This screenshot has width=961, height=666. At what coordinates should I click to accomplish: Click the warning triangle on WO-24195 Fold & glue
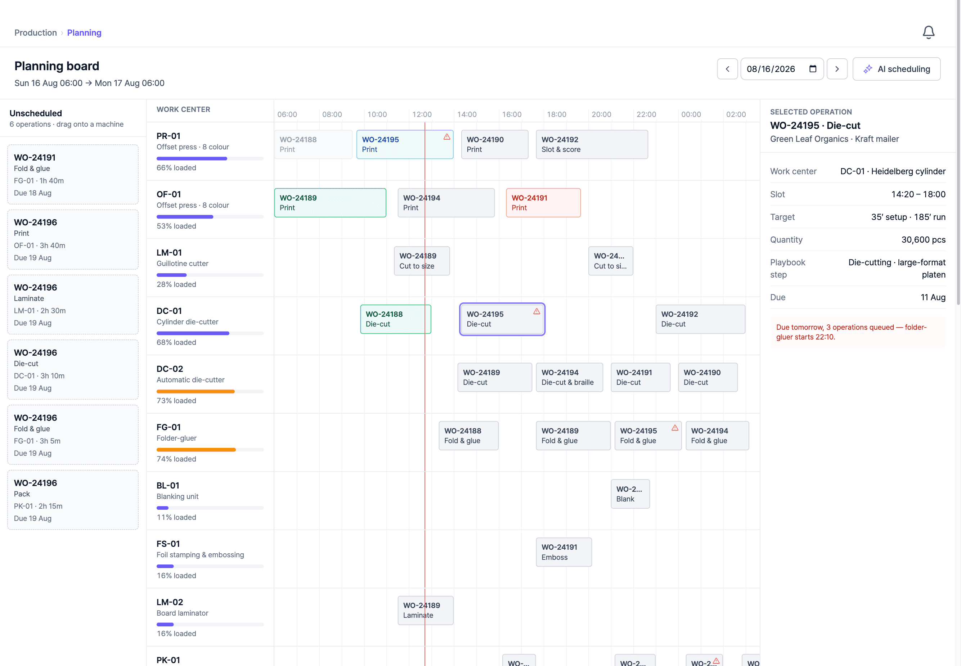click(x=674, y=428)
